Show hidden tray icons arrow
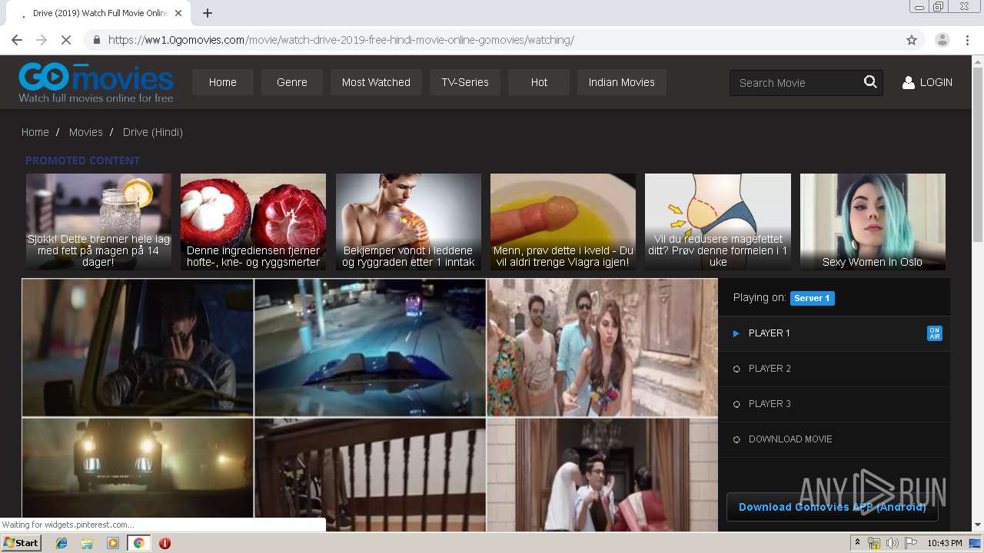The image size is (984, 553). pos(859,543)
